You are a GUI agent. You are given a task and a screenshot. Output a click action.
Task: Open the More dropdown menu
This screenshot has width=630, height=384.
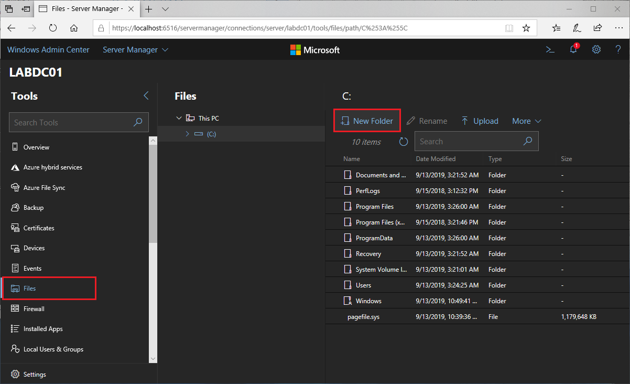coord(526,121)
